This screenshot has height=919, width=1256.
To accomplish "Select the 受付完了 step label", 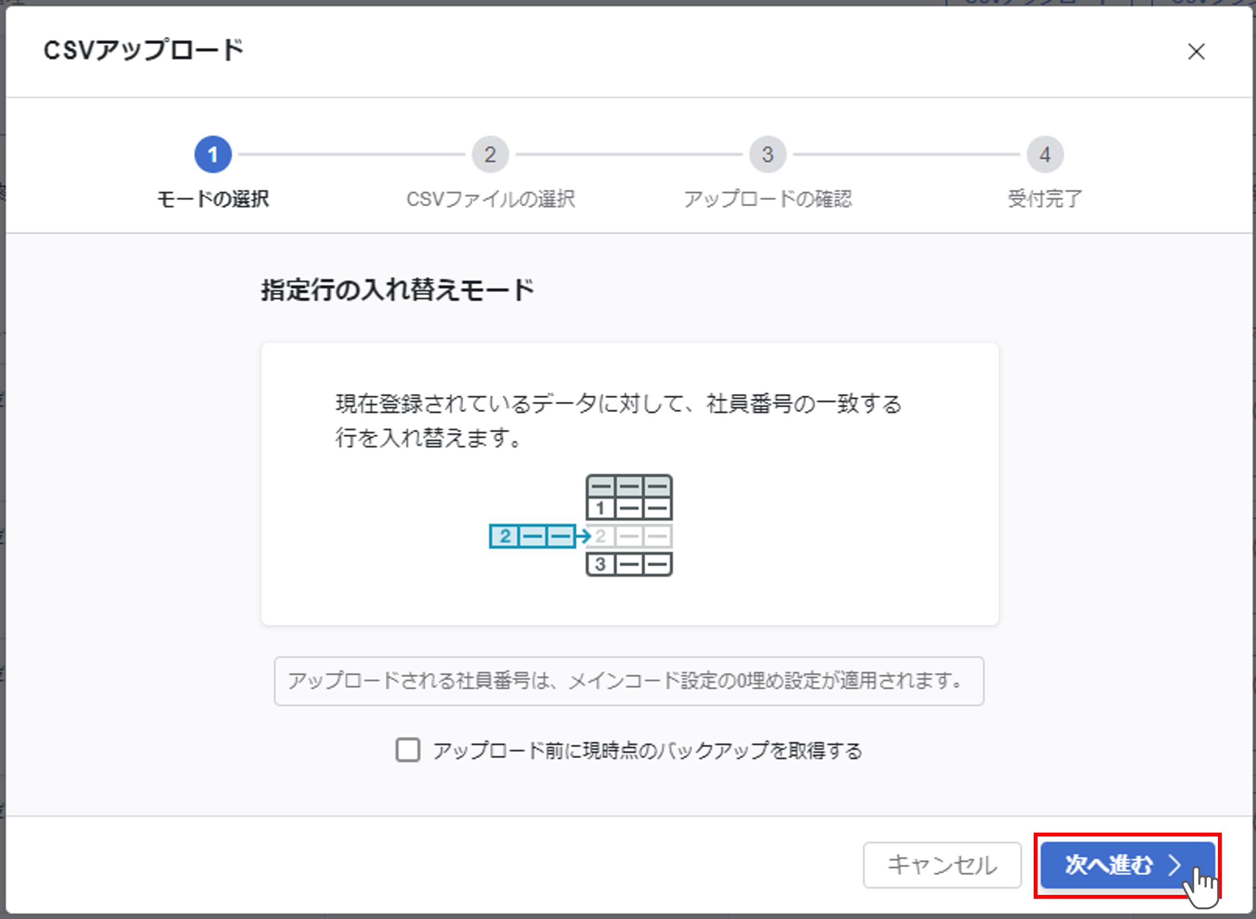I will 1045,199.
